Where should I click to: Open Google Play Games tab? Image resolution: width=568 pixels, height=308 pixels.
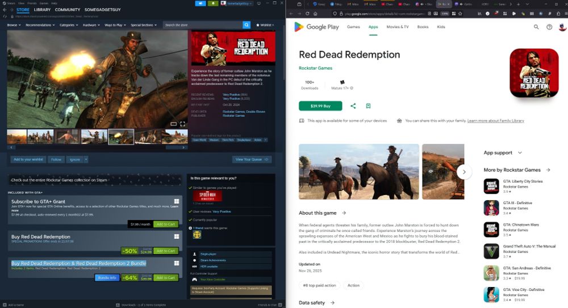353,27
